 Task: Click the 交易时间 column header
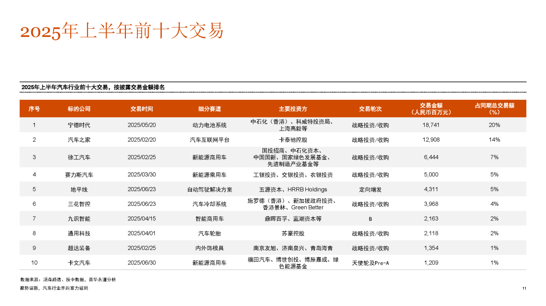tap(142, 109)
